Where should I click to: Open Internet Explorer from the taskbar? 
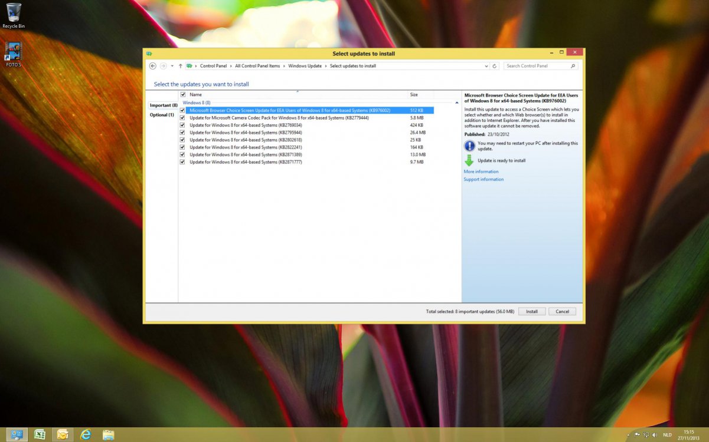(85, 434)
